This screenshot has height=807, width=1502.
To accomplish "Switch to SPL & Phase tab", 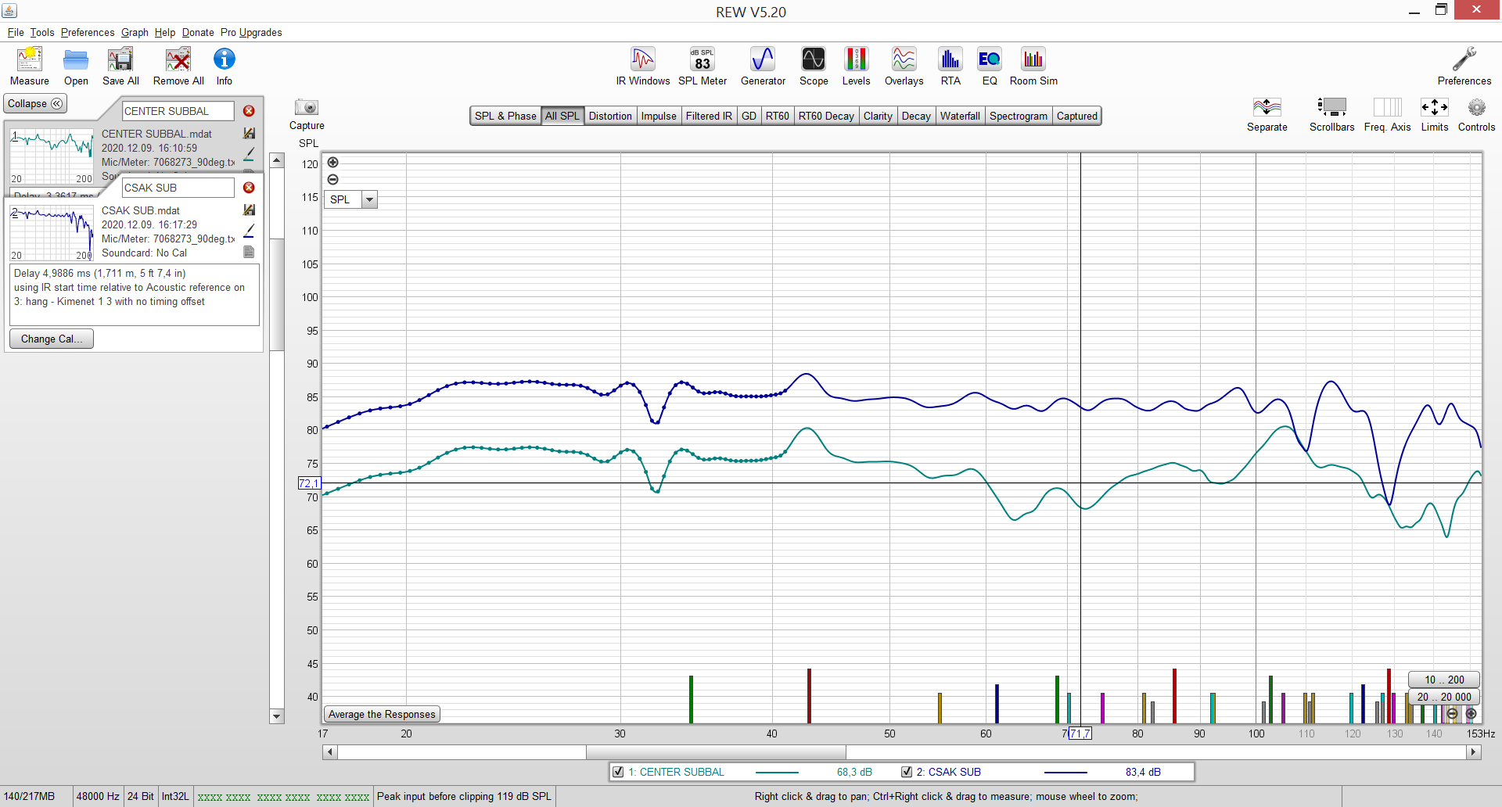I will click(505, 116).
